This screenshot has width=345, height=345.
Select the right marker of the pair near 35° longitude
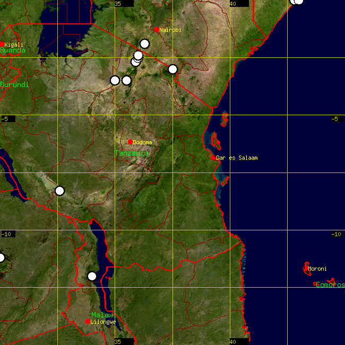pyautogui.click(x=126, y=81)
